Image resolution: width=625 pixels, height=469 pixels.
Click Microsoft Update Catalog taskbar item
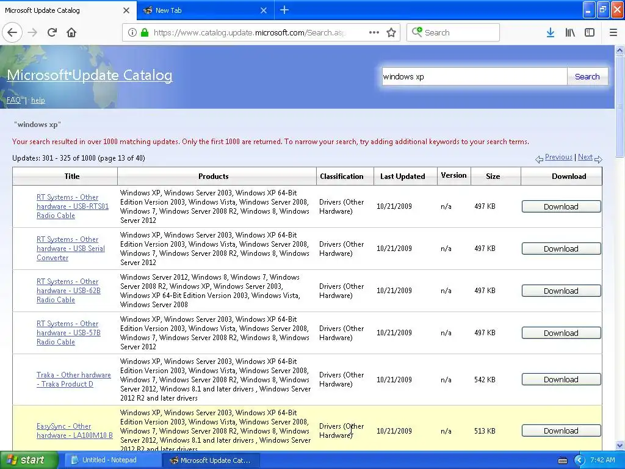point(211,460)
